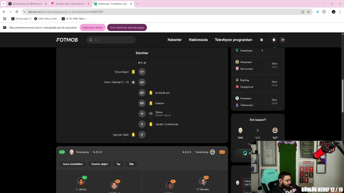The height and width of the screenshot is (193, 344).
Task: Open Haberler menu item
Action: (175, 40)
